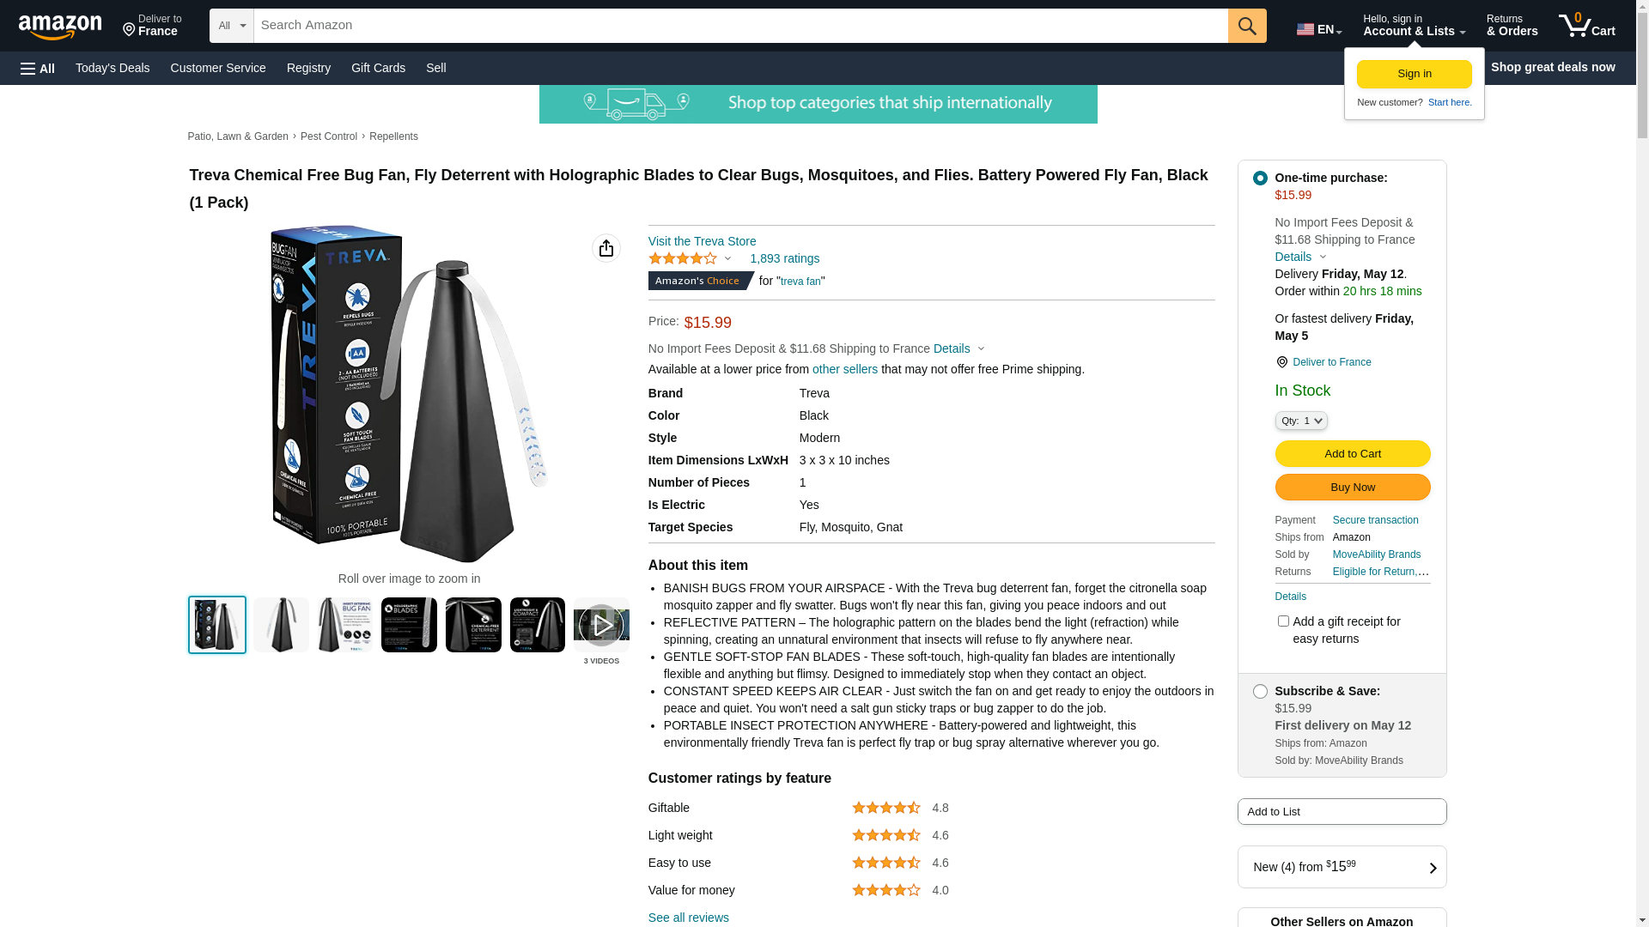Open the EN language flag selector

(x=1318, y=29)
